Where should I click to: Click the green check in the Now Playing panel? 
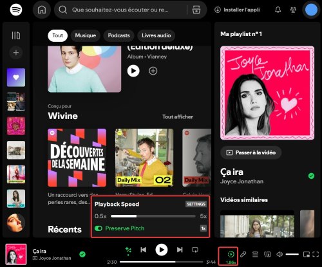click(311, 176)
